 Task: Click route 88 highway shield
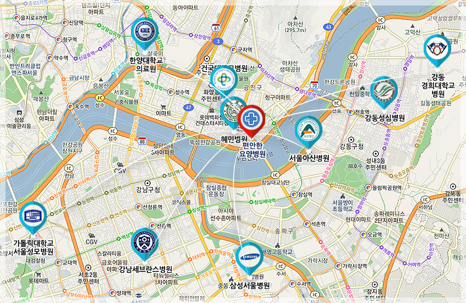tap(142, 142)
